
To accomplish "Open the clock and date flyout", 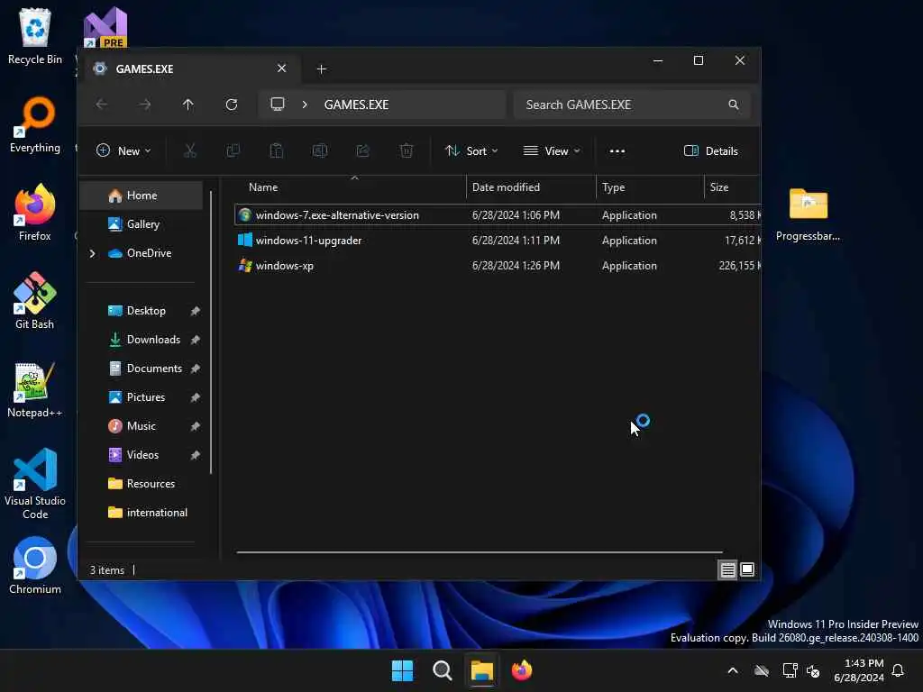I will point(859,670).
